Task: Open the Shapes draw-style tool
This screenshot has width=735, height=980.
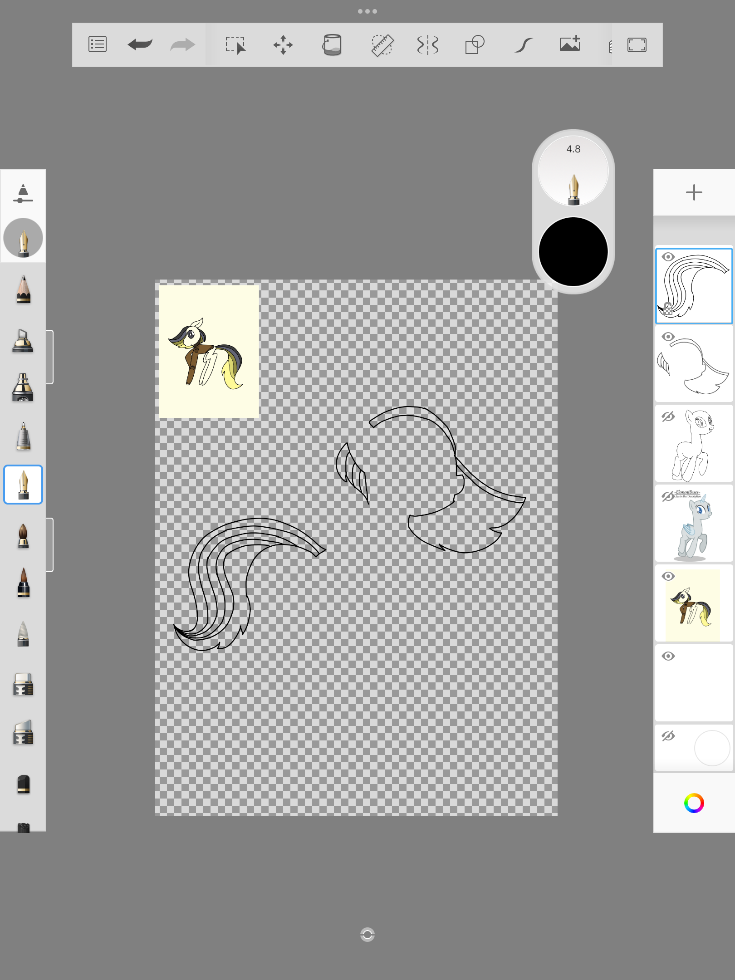Action: 475,45
